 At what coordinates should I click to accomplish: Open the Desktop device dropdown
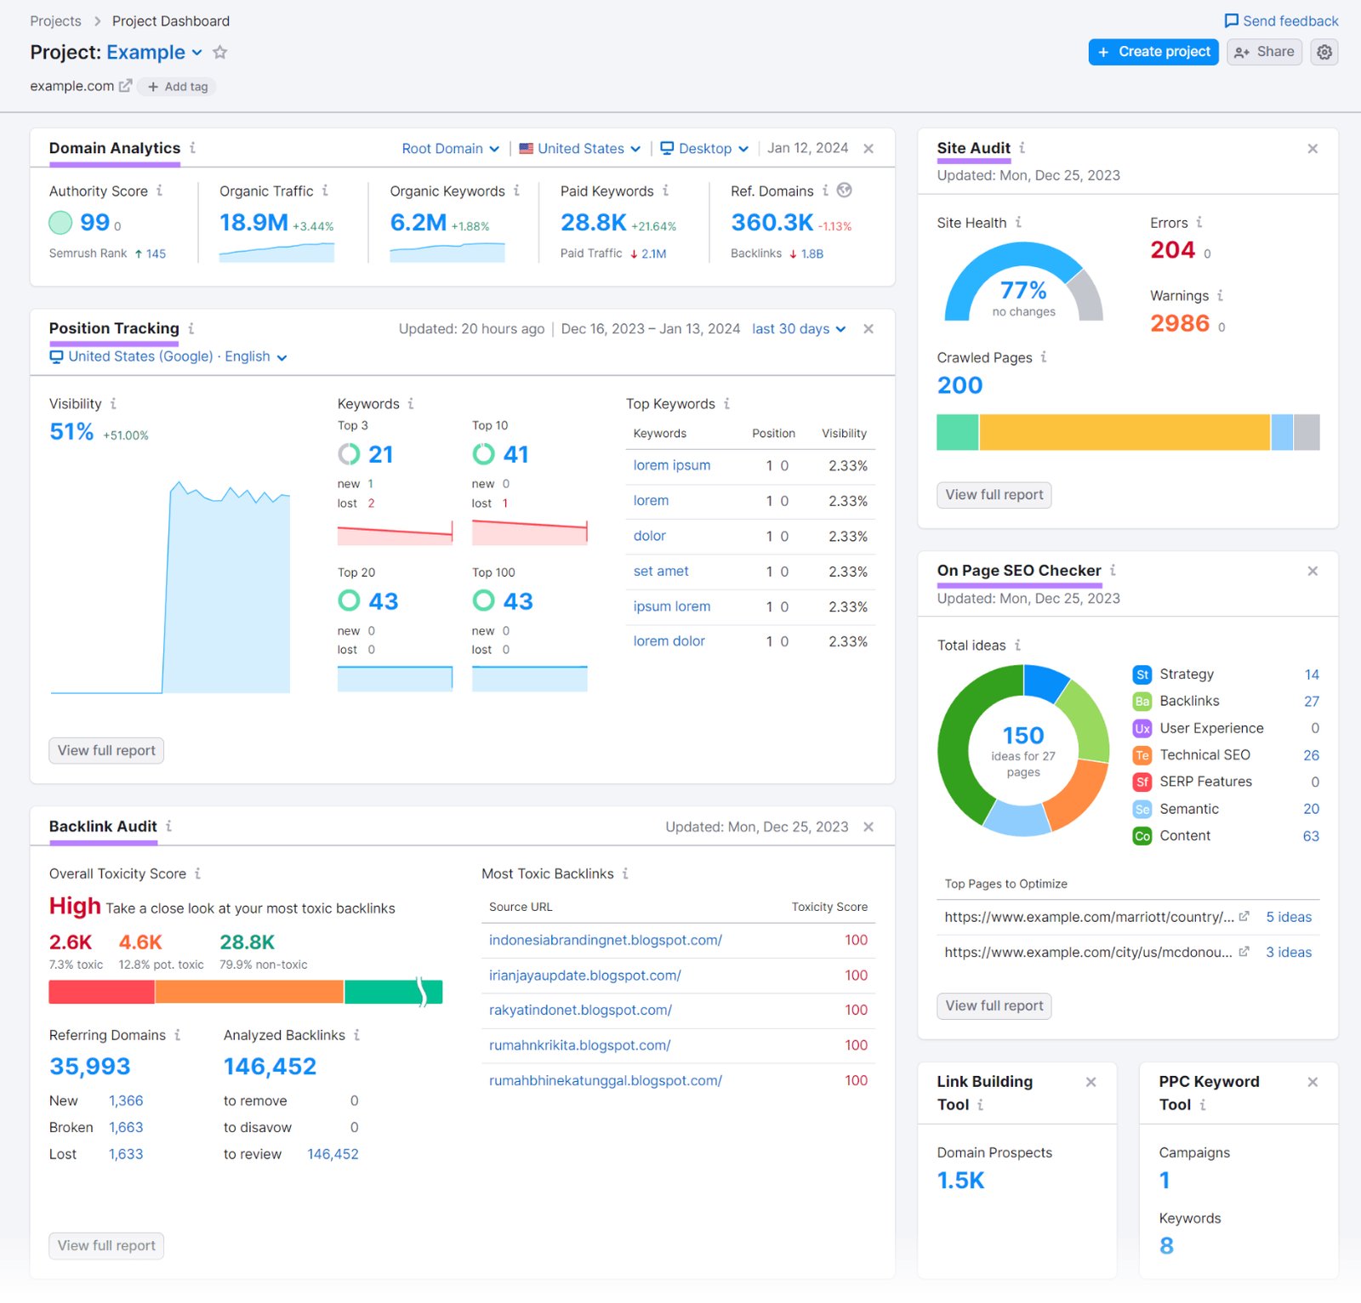(x=704, y=148)
